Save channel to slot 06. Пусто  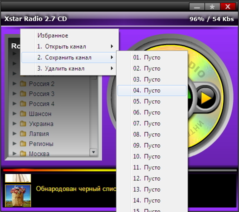152,112
